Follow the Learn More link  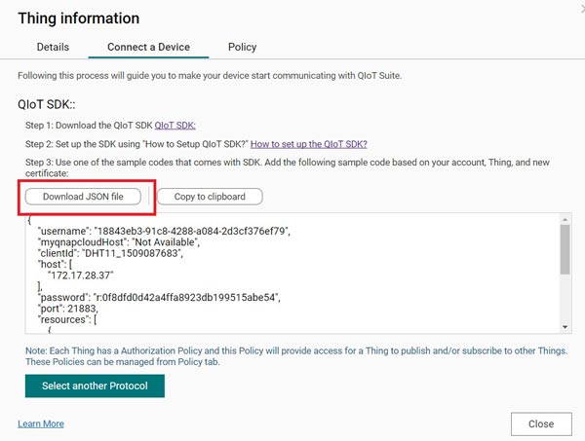(x=41, y=424)
